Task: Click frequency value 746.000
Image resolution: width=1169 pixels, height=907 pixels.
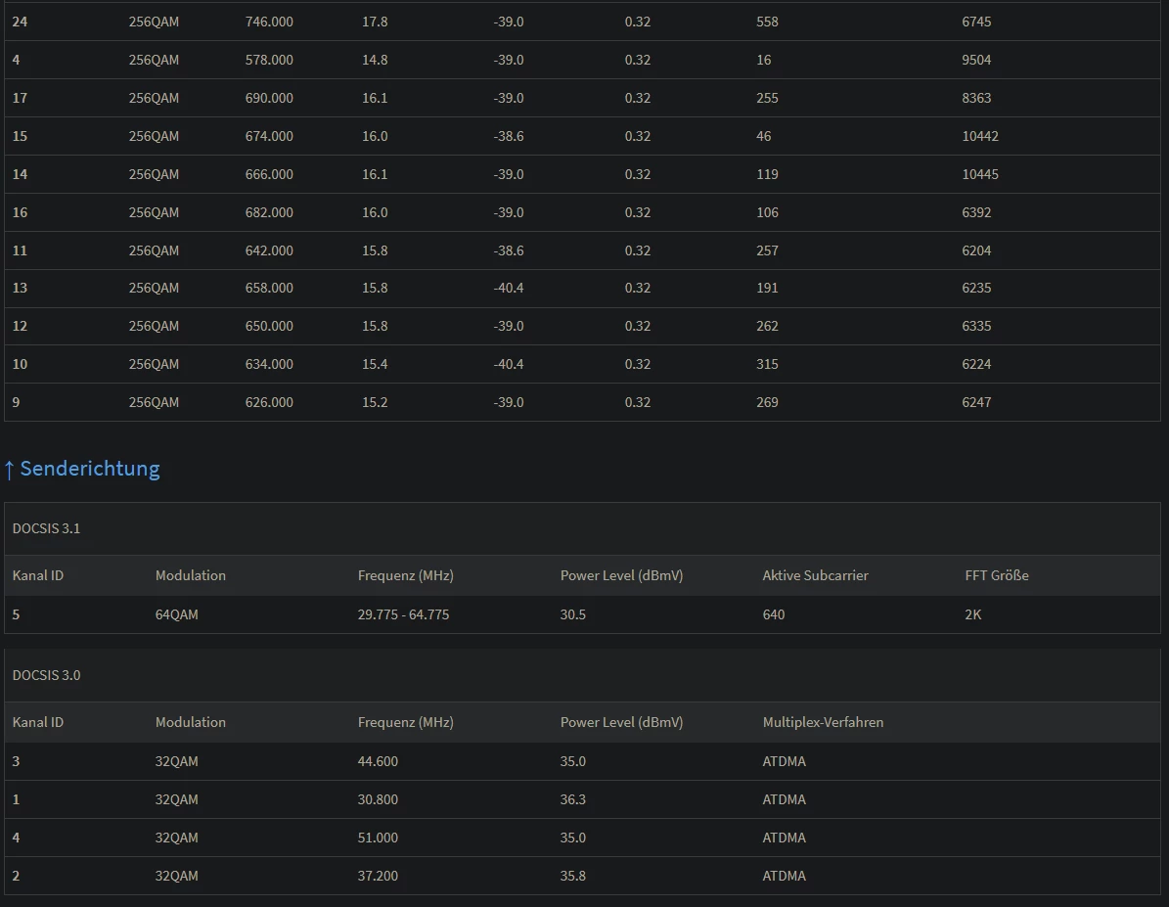Action: tap(269, 22)
